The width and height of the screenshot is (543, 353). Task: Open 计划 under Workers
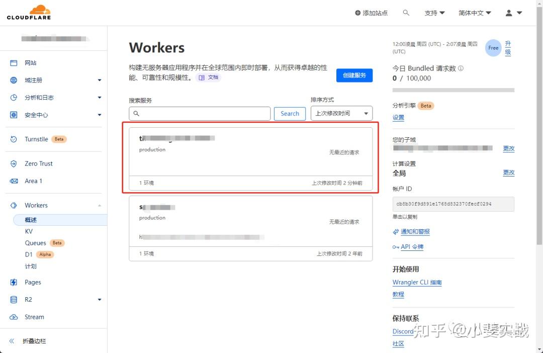point(31,267)
